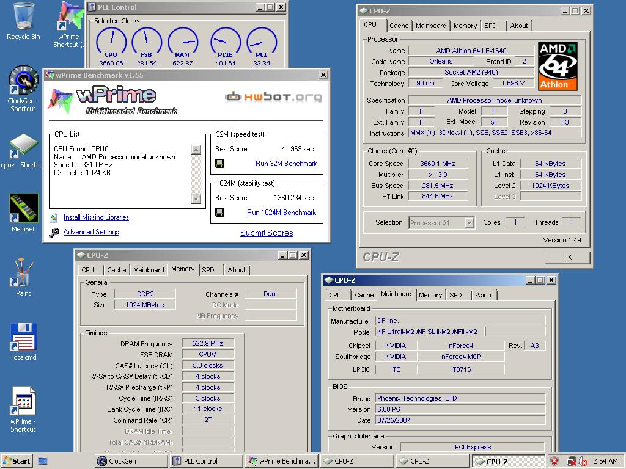This screenshot has height=469, width=626.
Task: Open the Totalcmd floppy disk icon
Action: (23, 336)
